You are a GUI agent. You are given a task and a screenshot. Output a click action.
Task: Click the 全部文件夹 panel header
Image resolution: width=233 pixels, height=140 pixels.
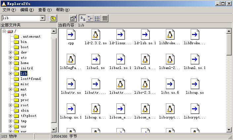pos(29,25)
